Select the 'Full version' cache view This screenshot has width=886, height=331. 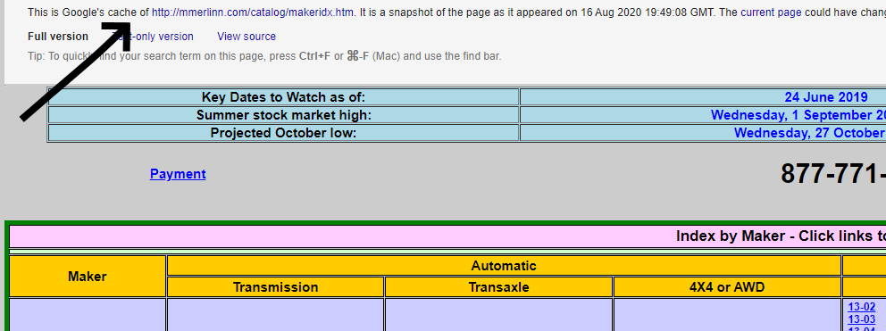pos(58,37)
